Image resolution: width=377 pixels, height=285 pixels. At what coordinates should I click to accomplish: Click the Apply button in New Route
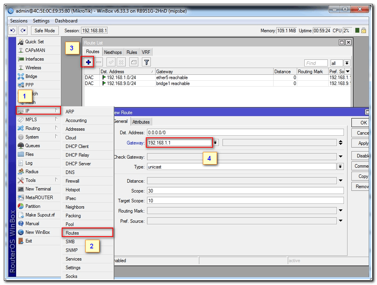point(363,143)
